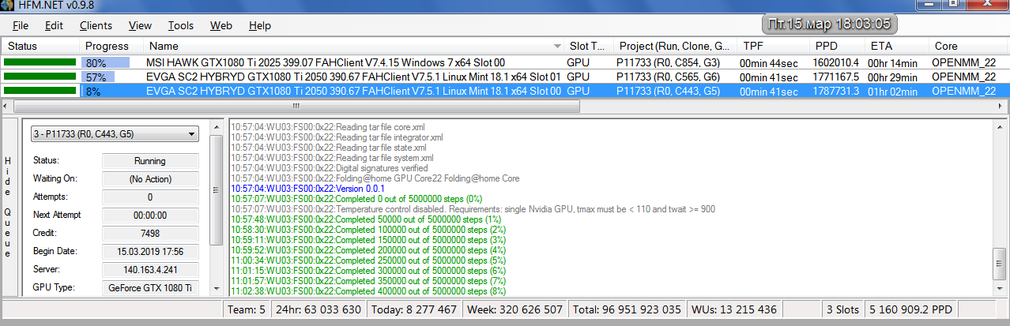Sort by the Name column header
This screenshot has height=326, width=1010.
click(353, 47)
